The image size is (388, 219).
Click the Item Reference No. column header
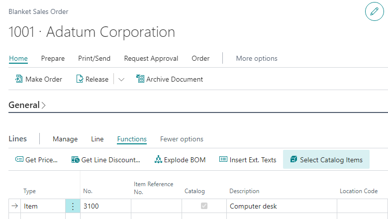pyautogui.click(x=153, y=188)
